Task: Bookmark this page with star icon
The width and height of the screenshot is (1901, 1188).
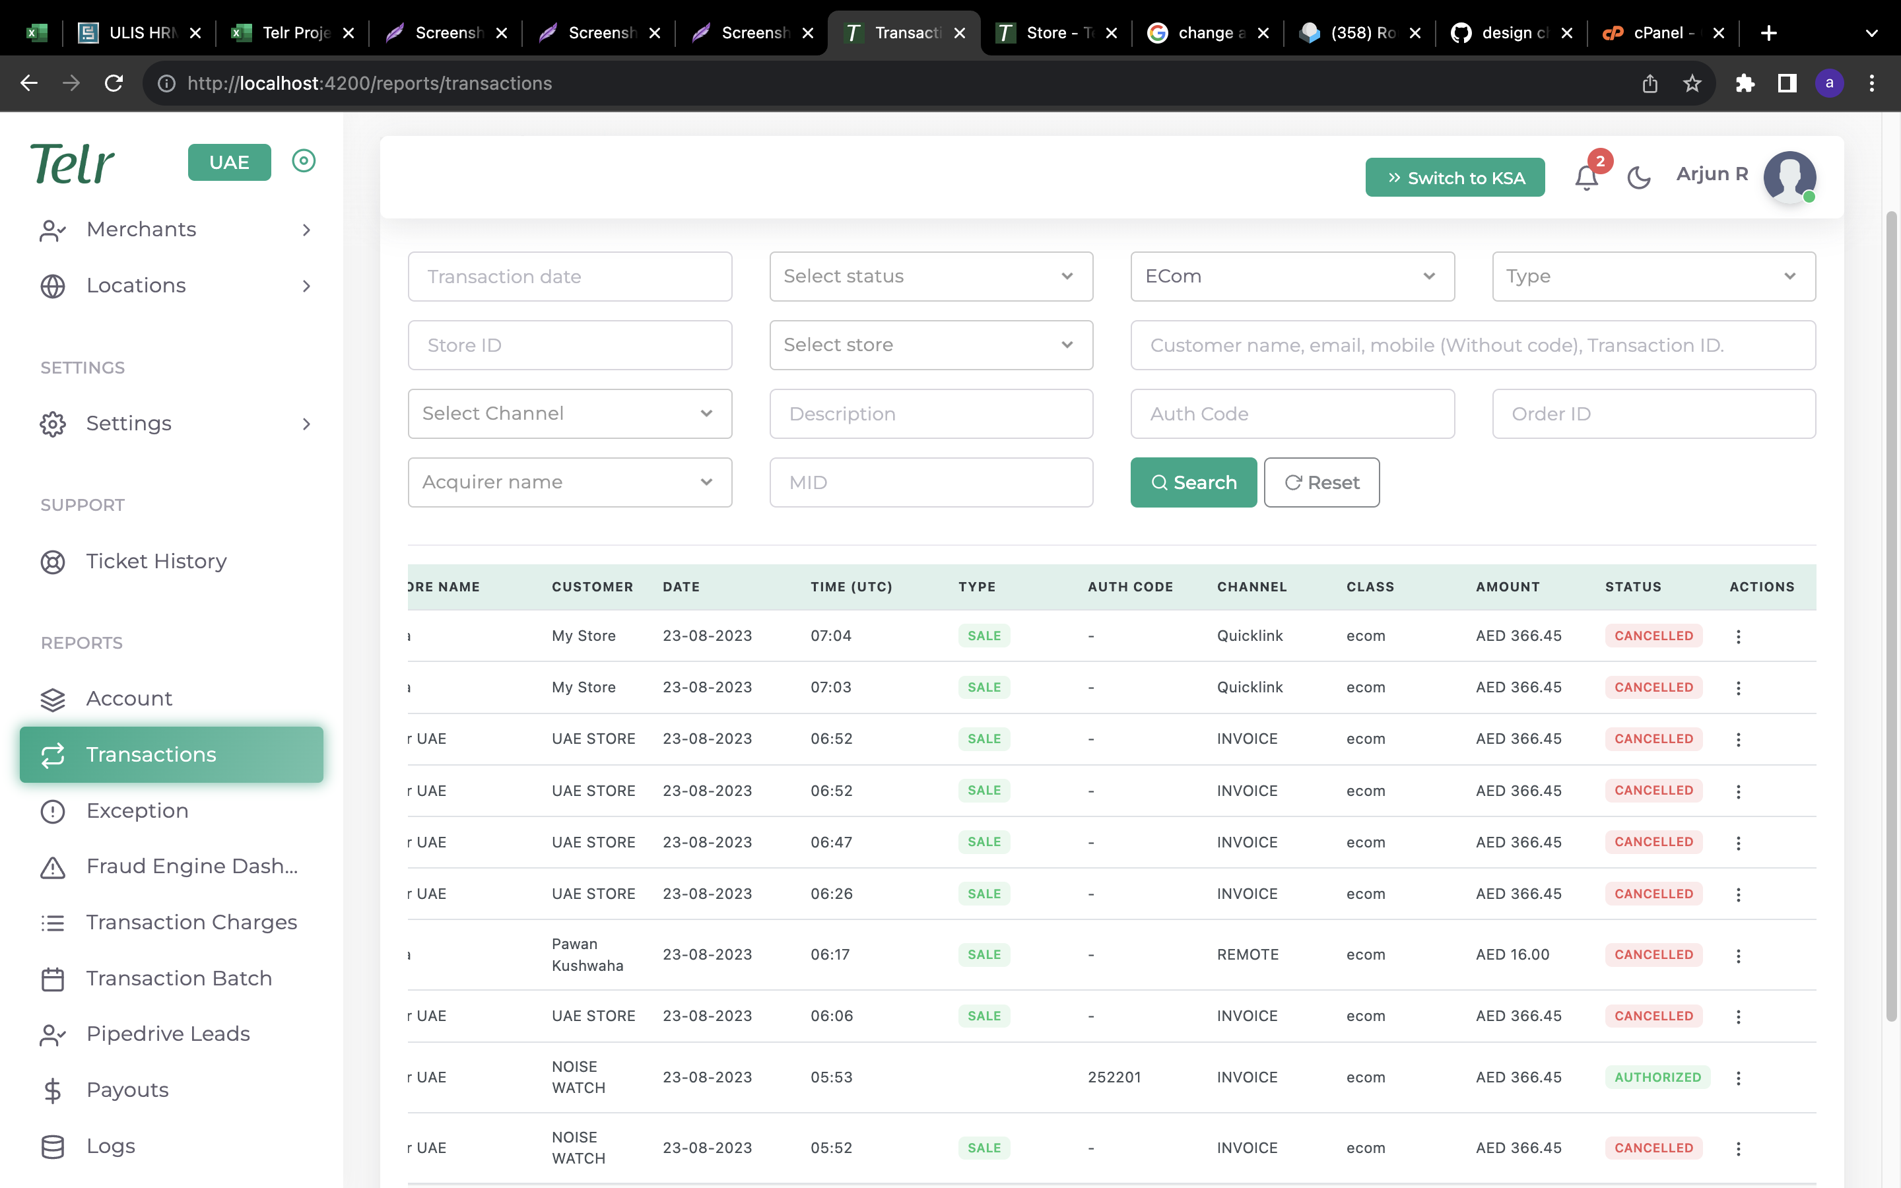Action: pyautogui.click(x=1692, y=83)
